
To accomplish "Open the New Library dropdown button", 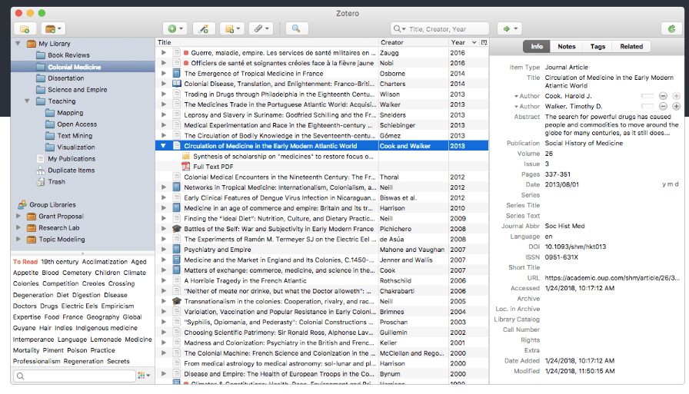I will pos(54,28).
